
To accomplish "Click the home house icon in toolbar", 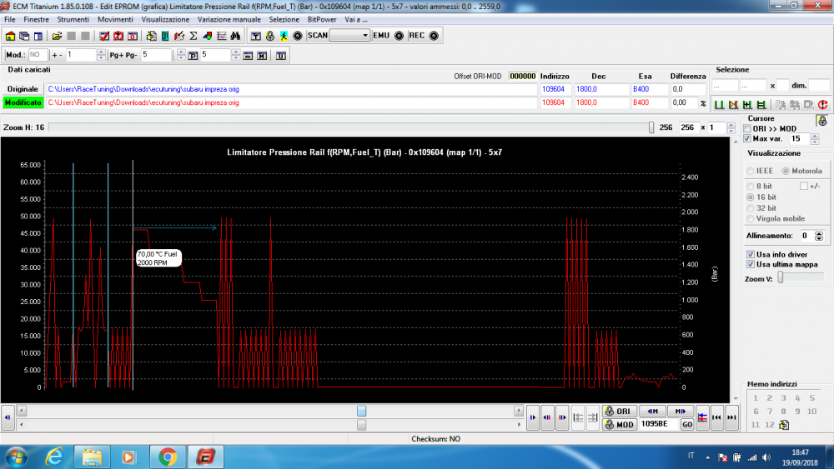I will (10, 36).
